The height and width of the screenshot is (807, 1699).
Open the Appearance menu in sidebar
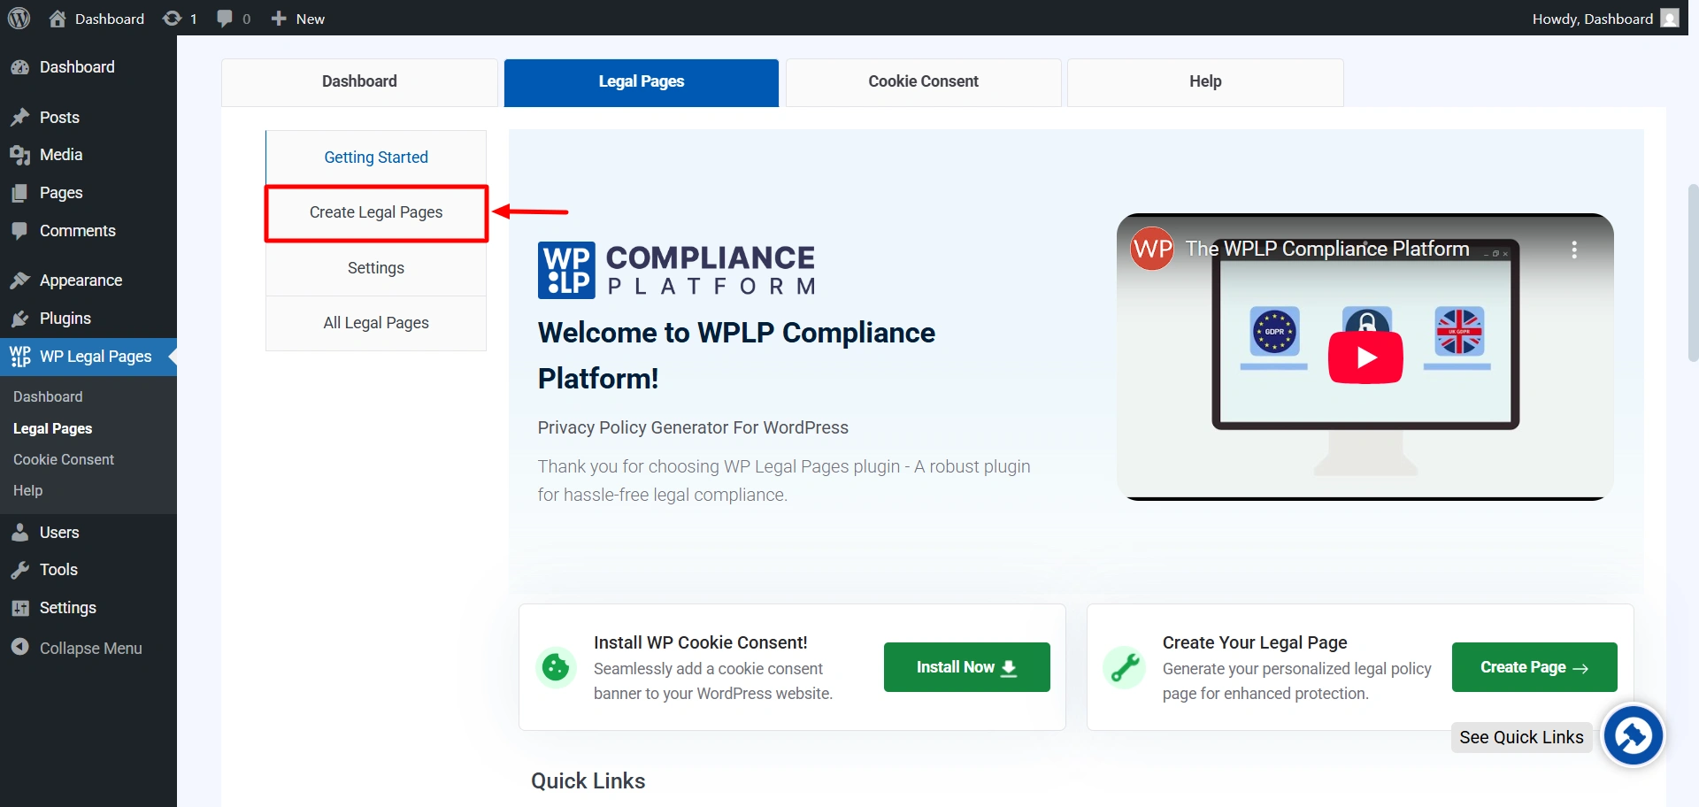tap(81, 281)
